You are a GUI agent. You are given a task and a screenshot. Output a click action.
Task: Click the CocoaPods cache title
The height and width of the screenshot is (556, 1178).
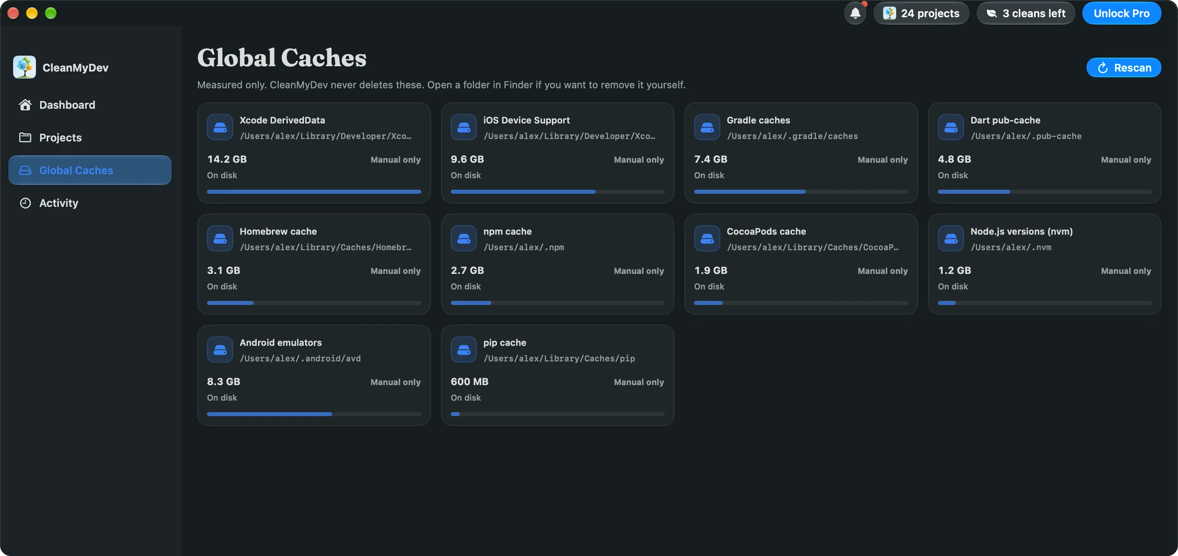pos(766,231)
